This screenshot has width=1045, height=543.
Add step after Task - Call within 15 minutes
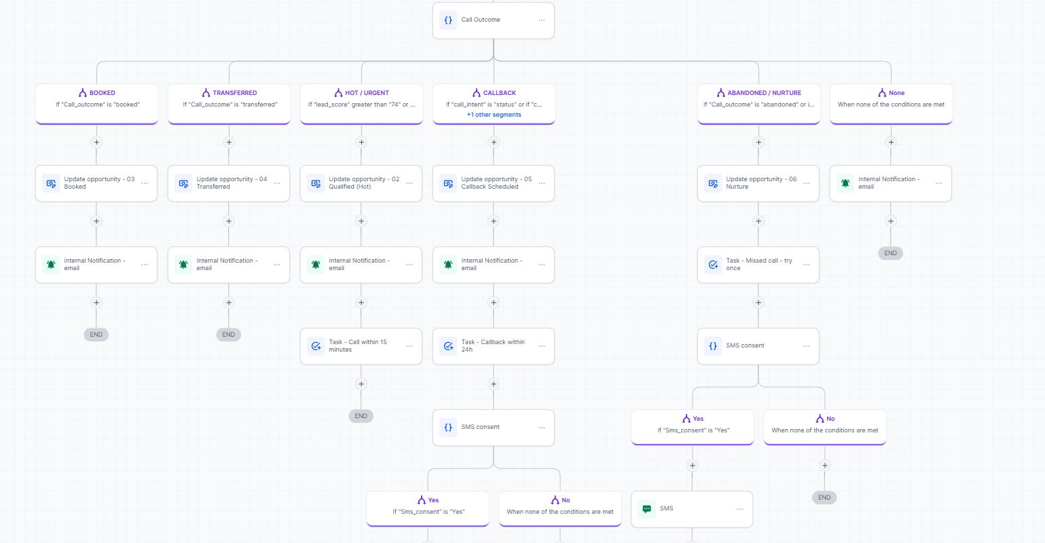pos(361,384)
